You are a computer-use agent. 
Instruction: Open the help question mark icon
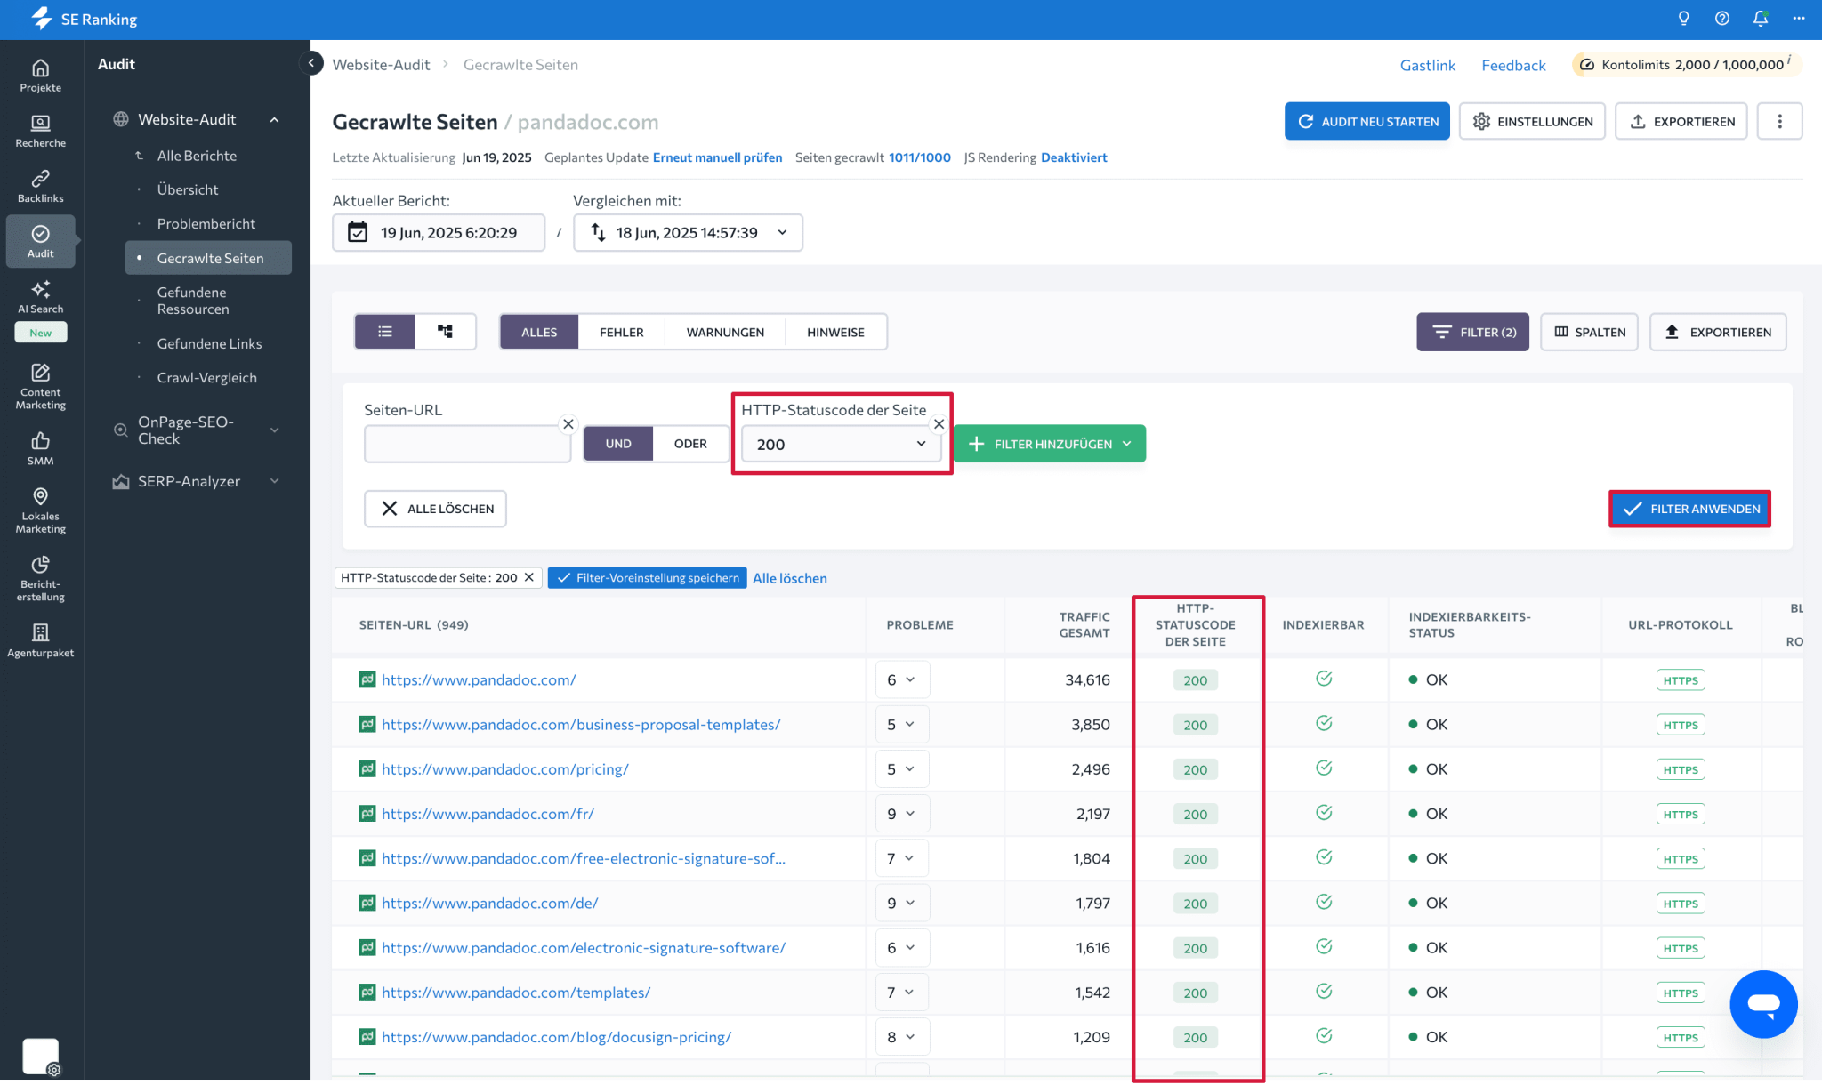coord(1721,19)
